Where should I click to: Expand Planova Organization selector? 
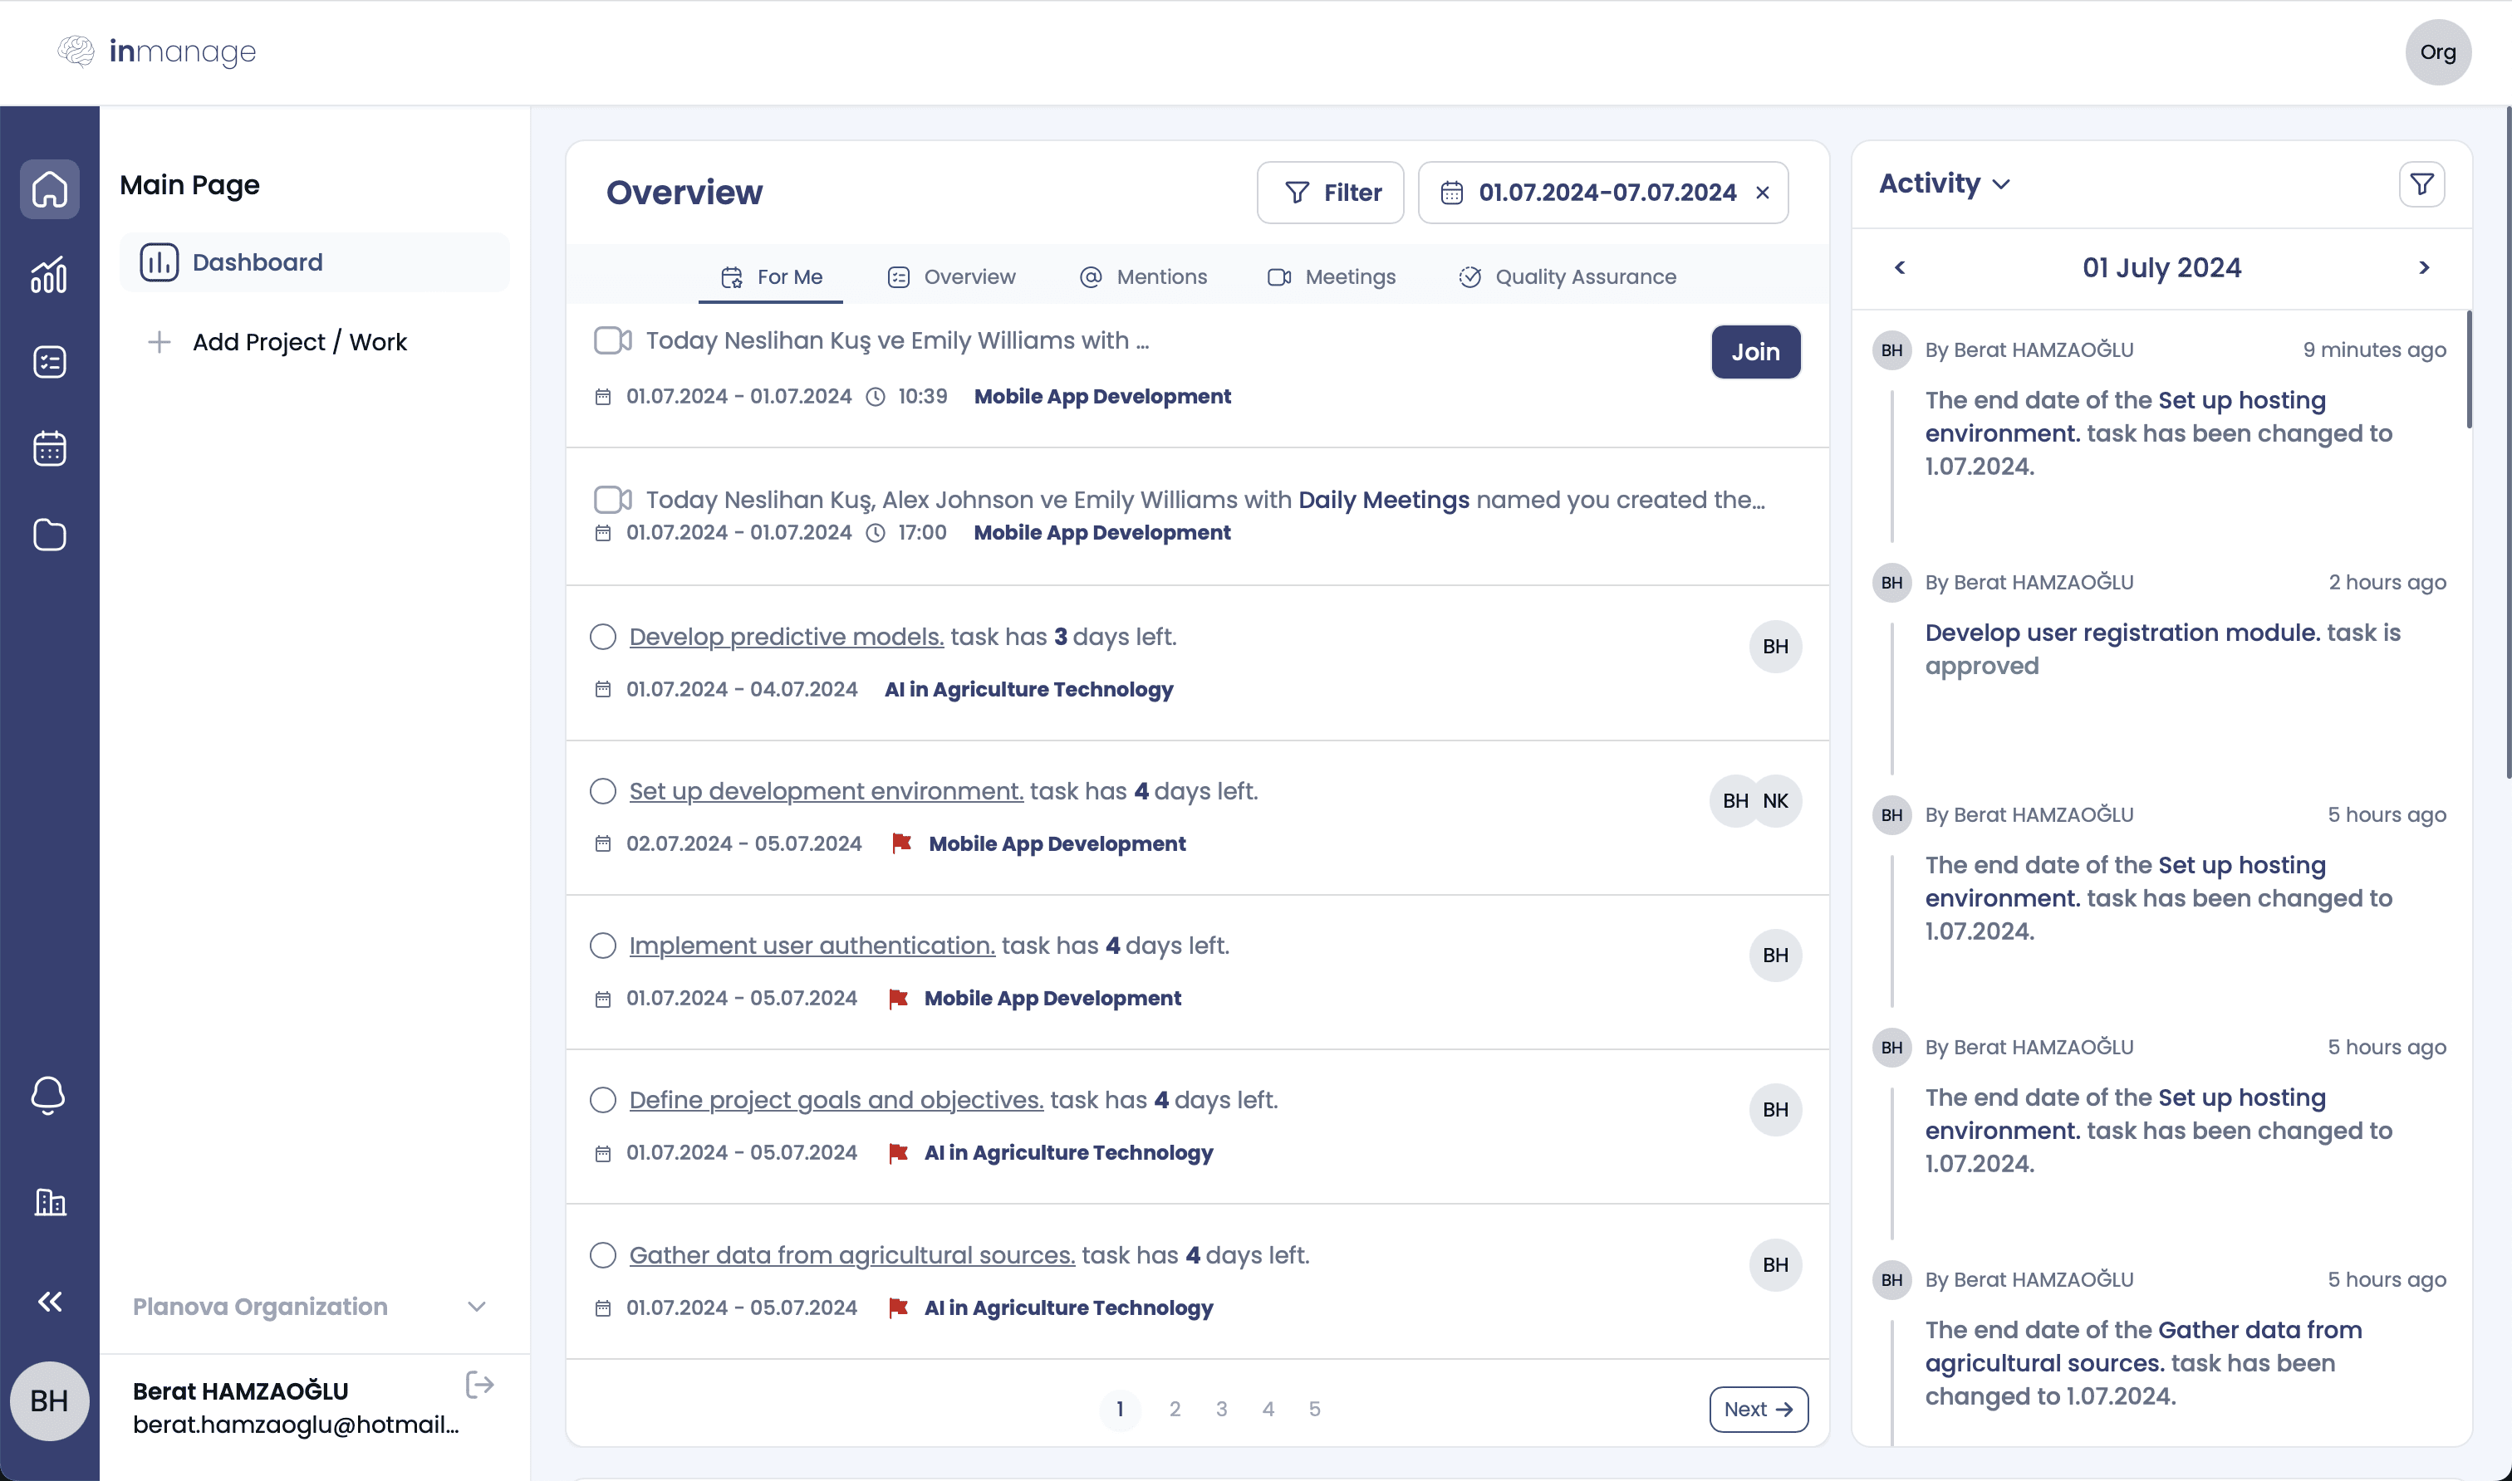click(476, 1307)
